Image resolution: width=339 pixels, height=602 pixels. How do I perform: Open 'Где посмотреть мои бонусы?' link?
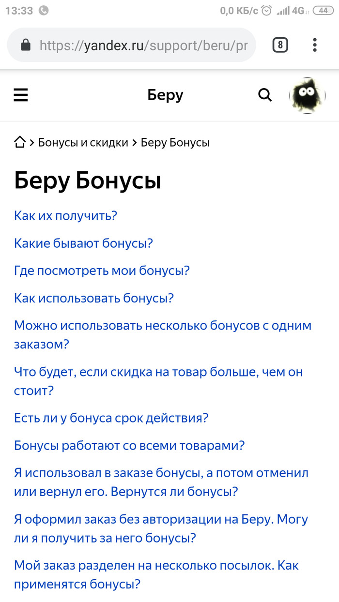pyautogui.click(x=102, y=271)
